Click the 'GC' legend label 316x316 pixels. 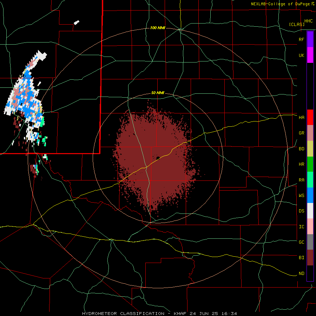pos(301,242)
